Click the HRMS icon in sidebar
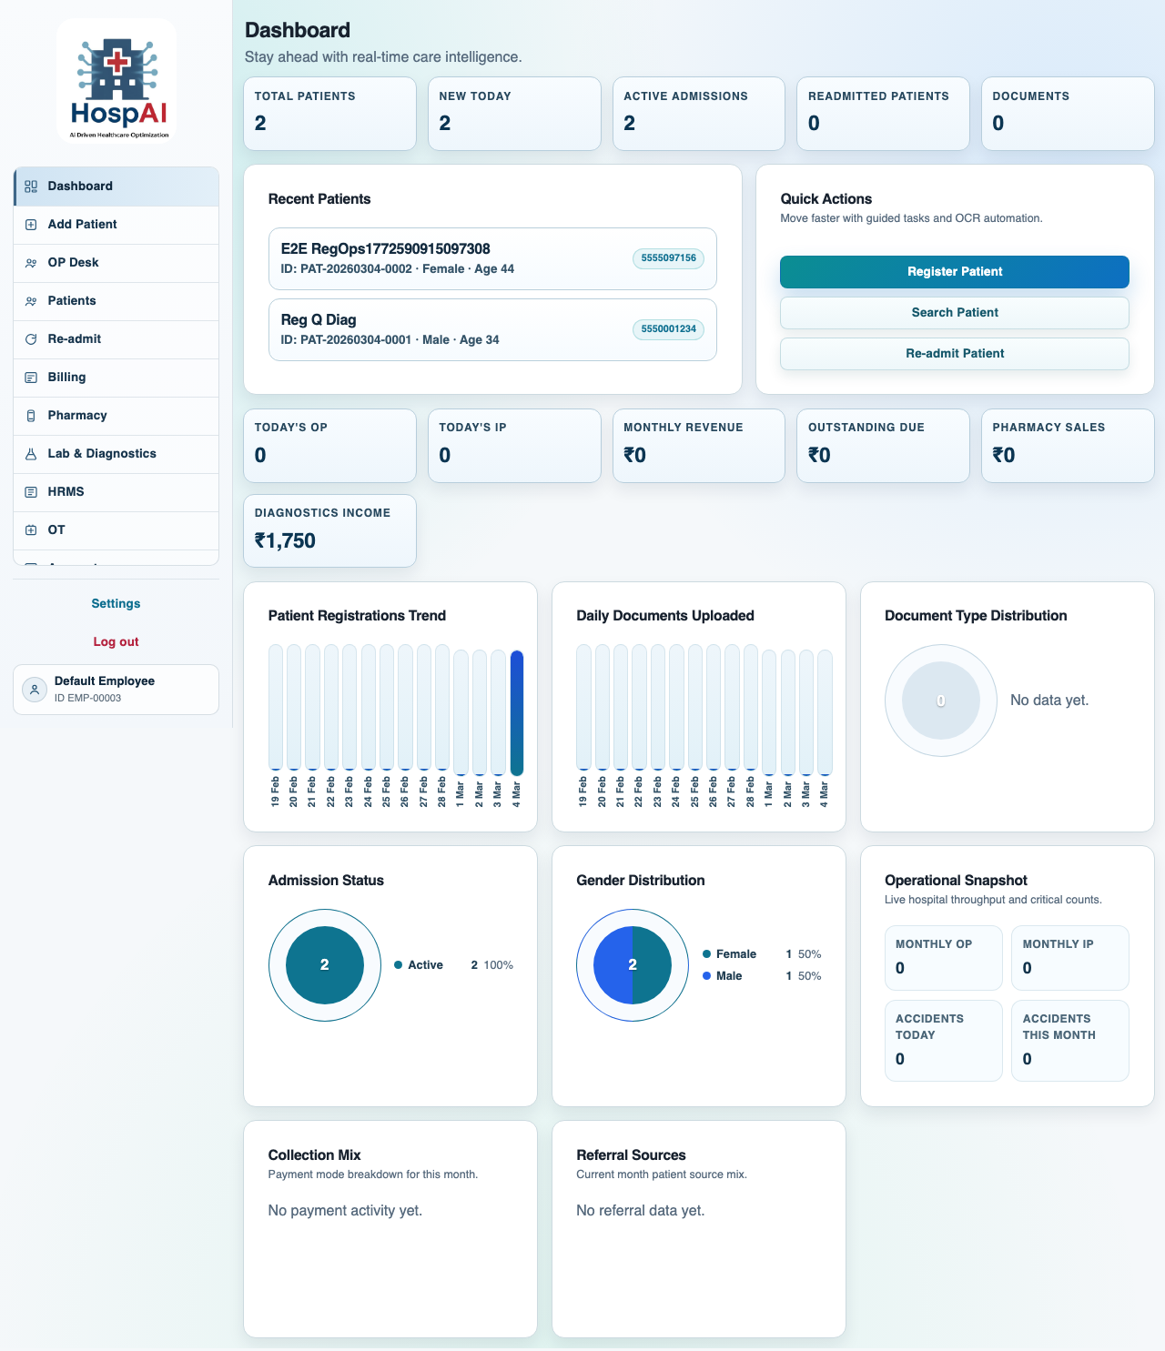The width and height of the screenshot is (1165, 1351). pyautogui.click(x=31, y=491)
